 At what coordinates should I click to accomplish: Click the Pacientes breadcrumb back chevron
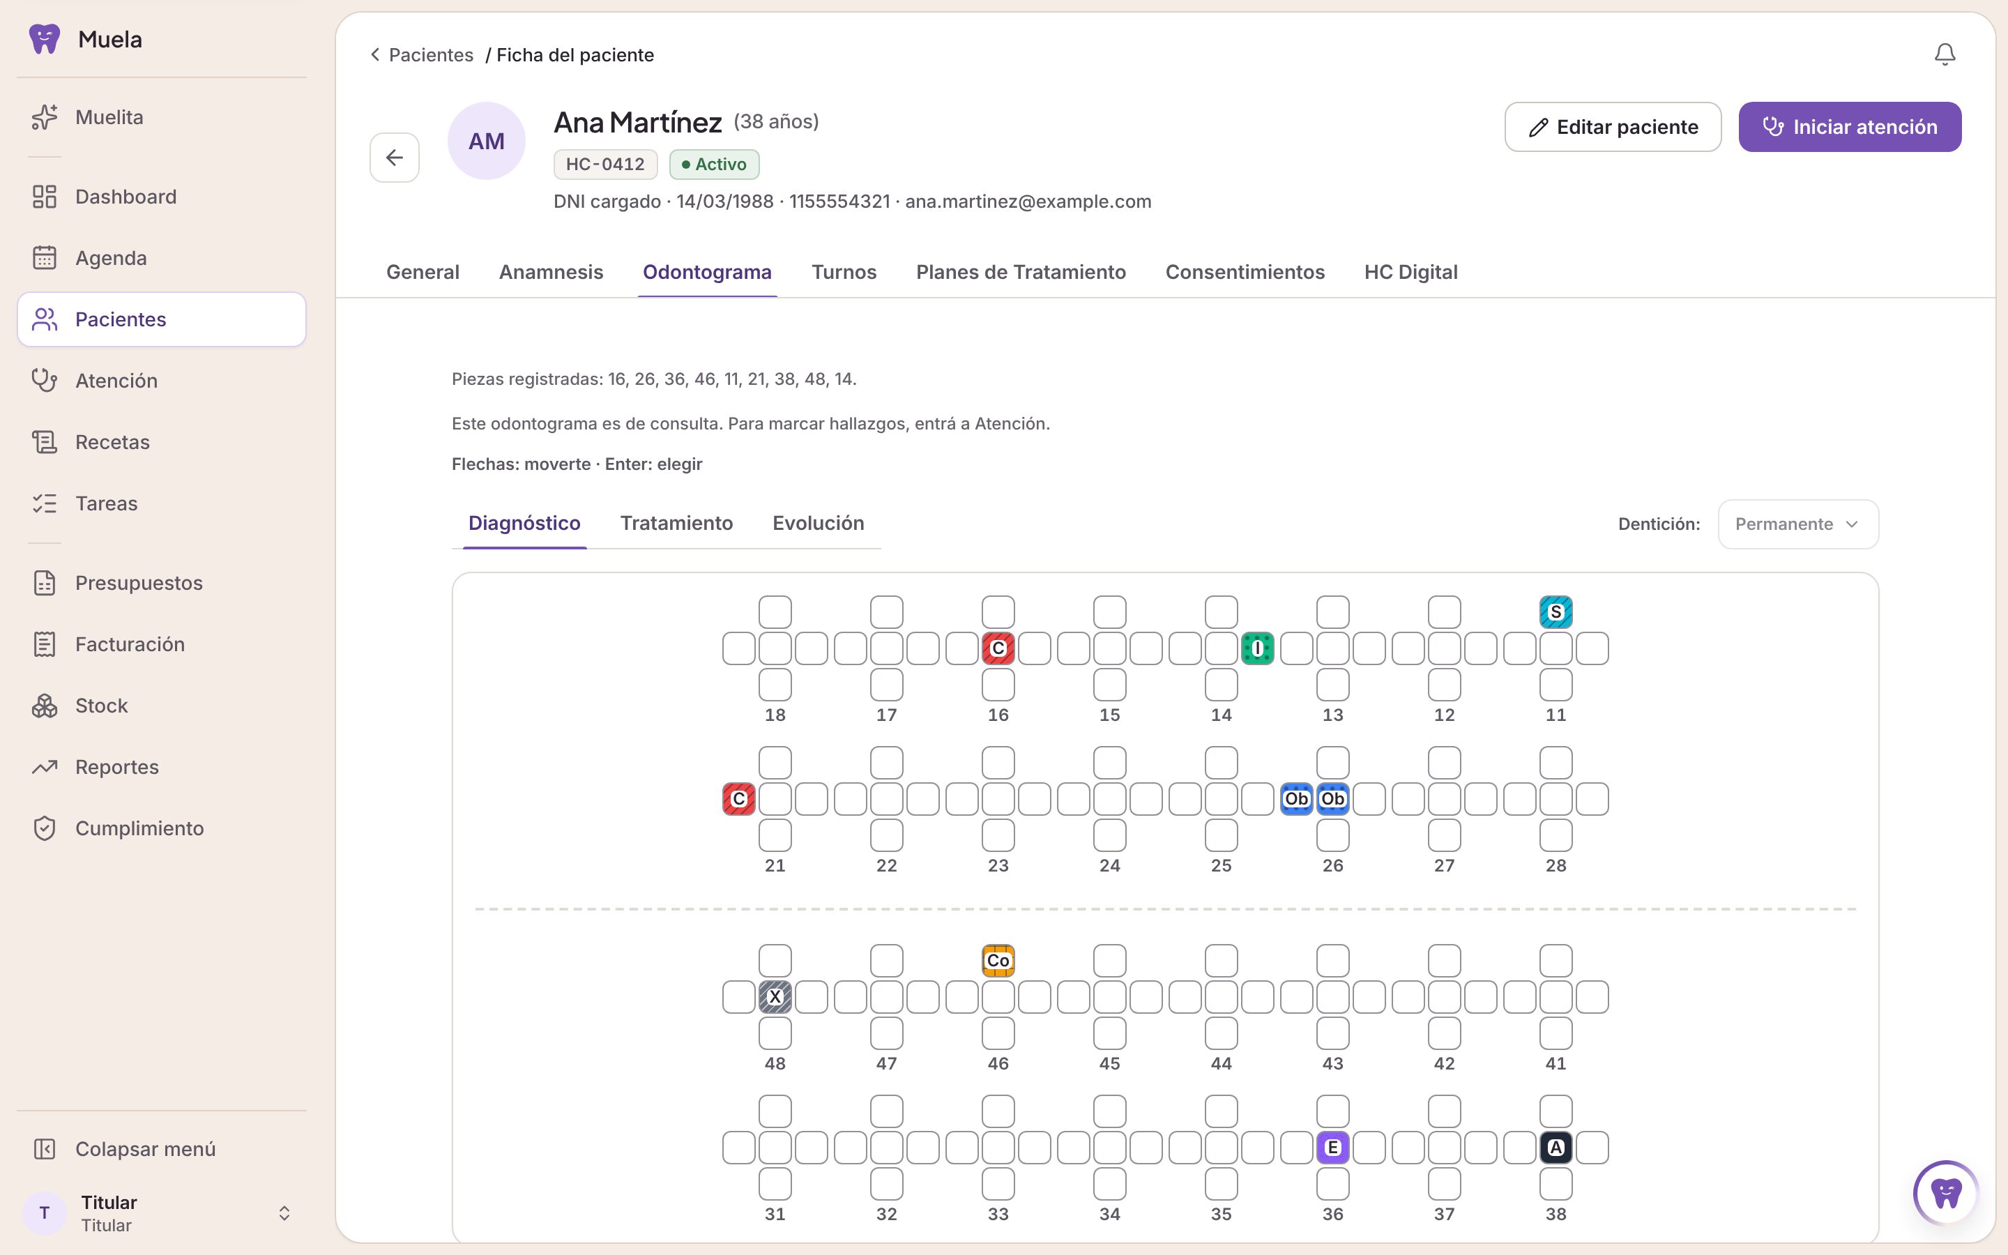tap(375, 55)
